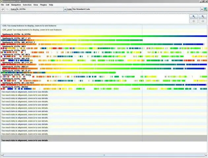Click the MT_H_V1 synteny color bar
Image resolution: width=208 pixels, height=158 pixels.
coord(58,73)
